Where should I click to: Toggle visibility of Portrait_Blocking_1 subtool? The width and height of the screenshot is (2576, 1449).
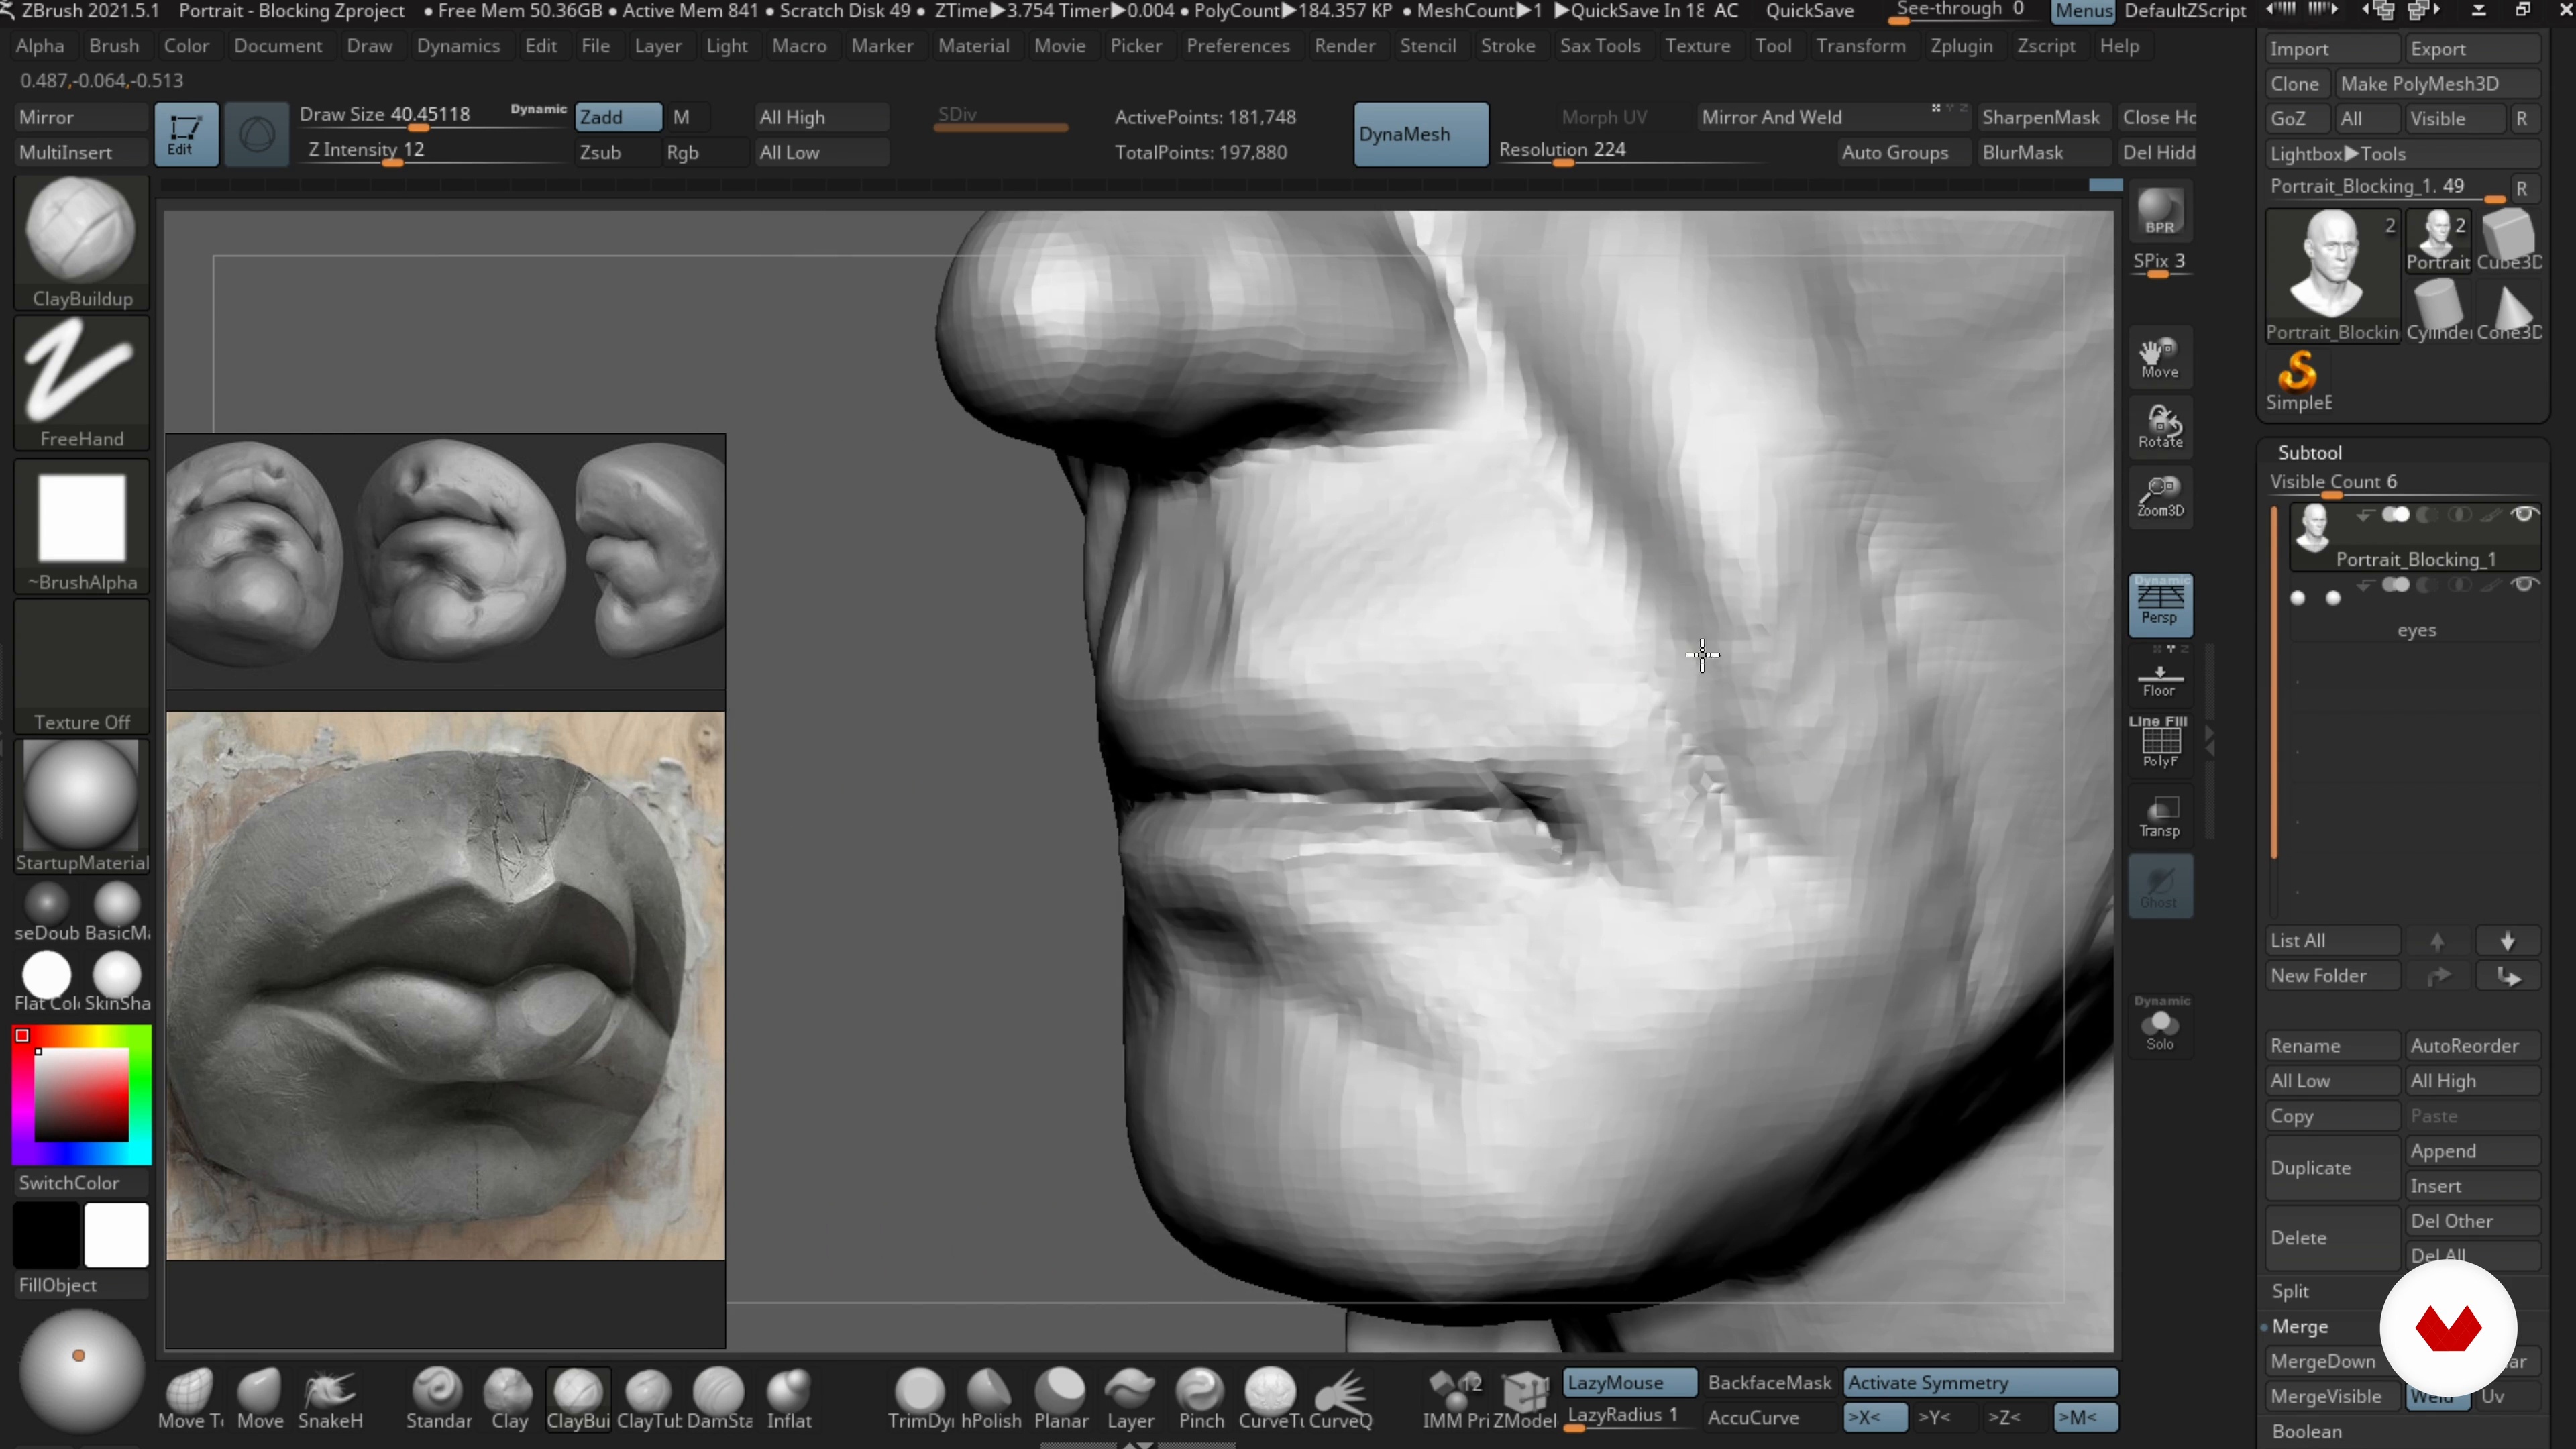pos(2524,514)
